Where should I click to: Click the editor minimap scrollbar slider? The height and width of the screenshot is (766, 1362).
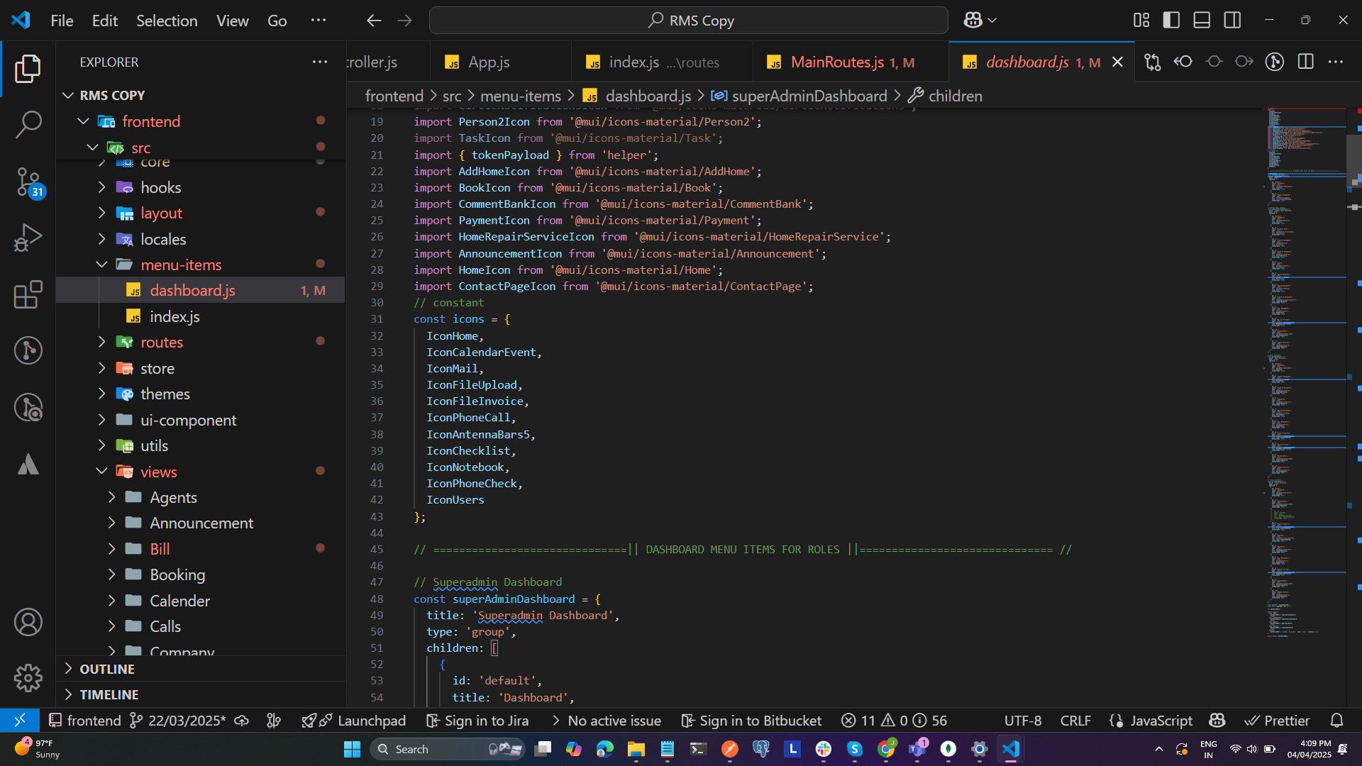click(x=1353, y=160)
